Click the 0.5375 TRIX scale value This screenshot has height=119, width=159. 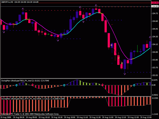[155, 80]
